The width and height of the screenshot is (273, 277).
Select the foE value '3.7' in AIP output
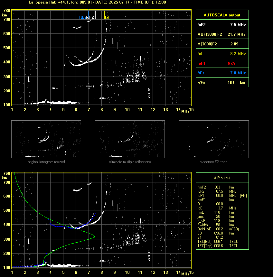coord(220,208)
